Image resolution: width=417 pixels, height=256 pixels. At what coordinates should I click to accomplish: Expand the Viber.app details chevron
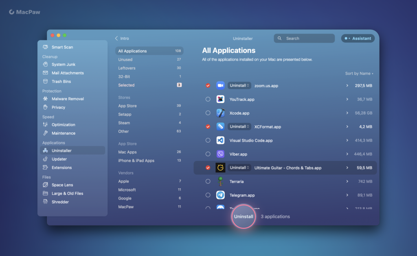point(347,154)
